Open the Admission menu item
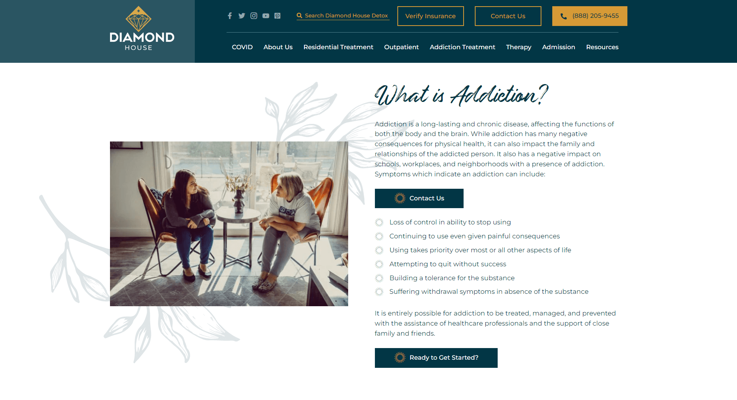This screenshot has width=737, height=400. tap(558, 47)
